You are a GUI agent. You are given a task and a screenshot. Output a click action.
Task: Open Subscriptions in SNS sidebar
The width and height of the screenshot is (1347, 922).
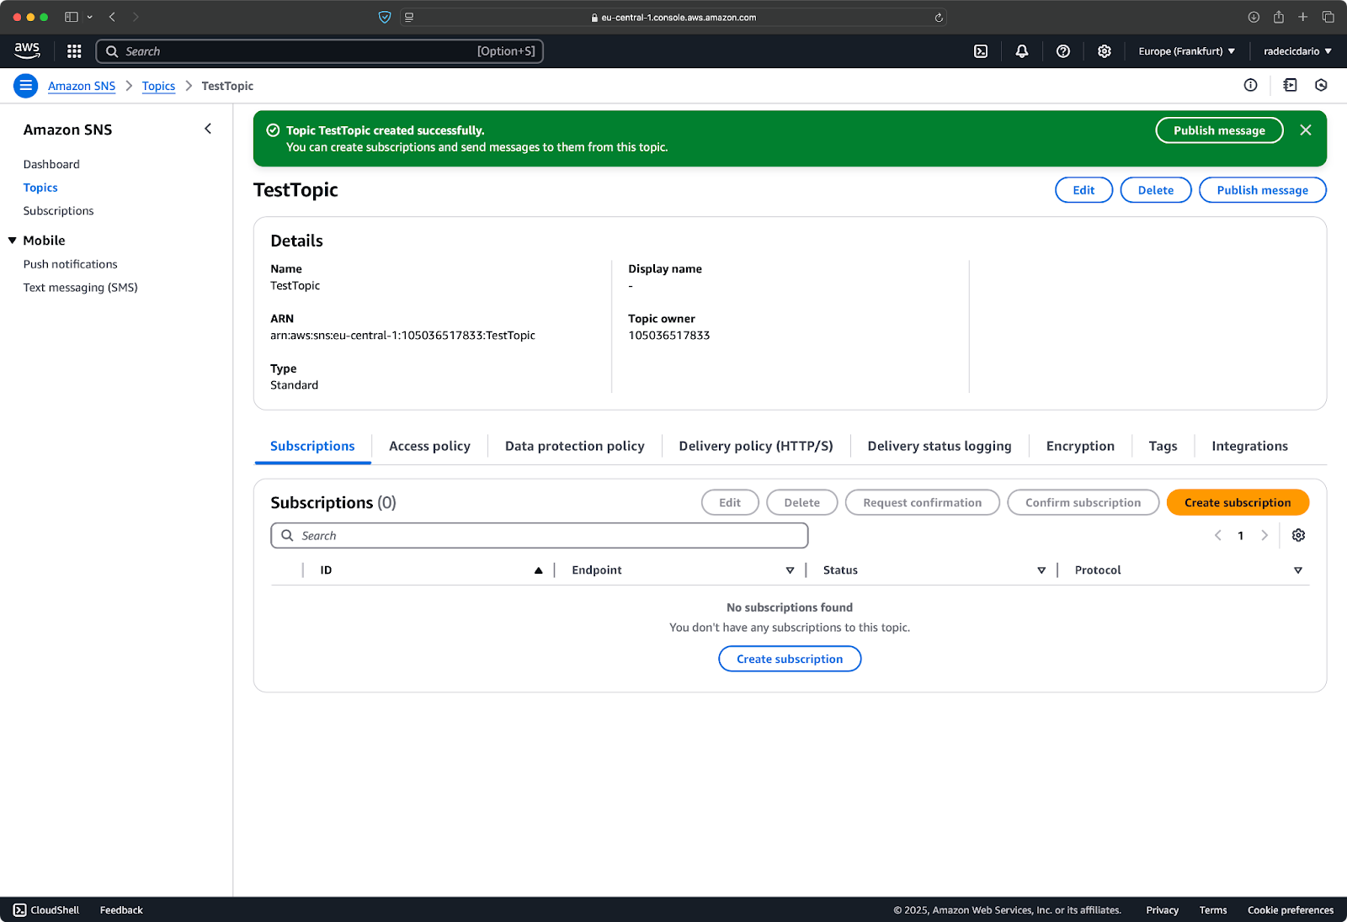click(x=58, y=210)
